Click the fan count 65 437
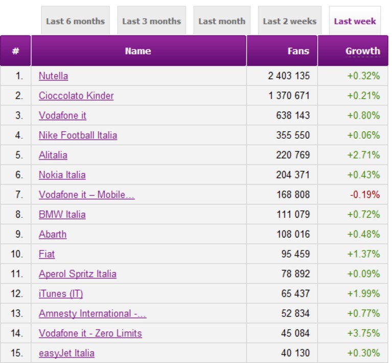The width and height of the screenshot is (392, 363). click(x=295, y=293)
